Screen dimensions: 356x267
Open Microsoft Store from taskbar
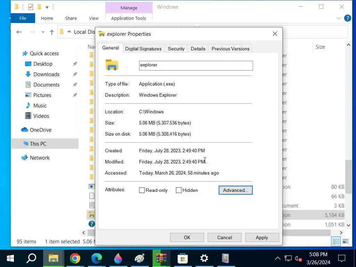[x=183, y=258]
